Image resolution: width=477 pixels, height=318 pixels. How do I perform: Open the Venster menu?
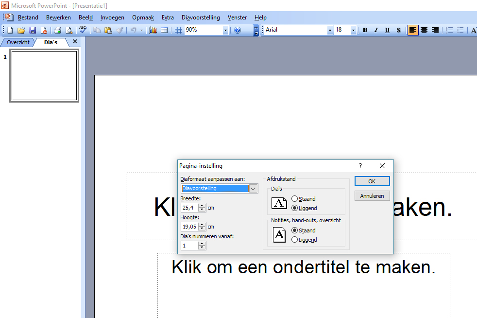237,18
